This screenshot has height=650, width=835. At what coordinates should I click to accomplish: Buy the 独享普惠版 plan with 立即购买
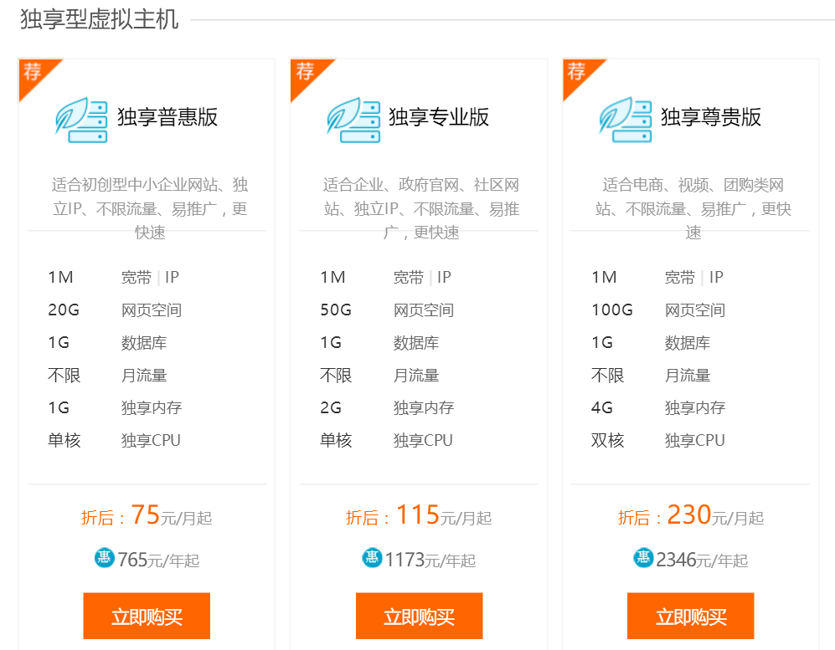point(147,616)
